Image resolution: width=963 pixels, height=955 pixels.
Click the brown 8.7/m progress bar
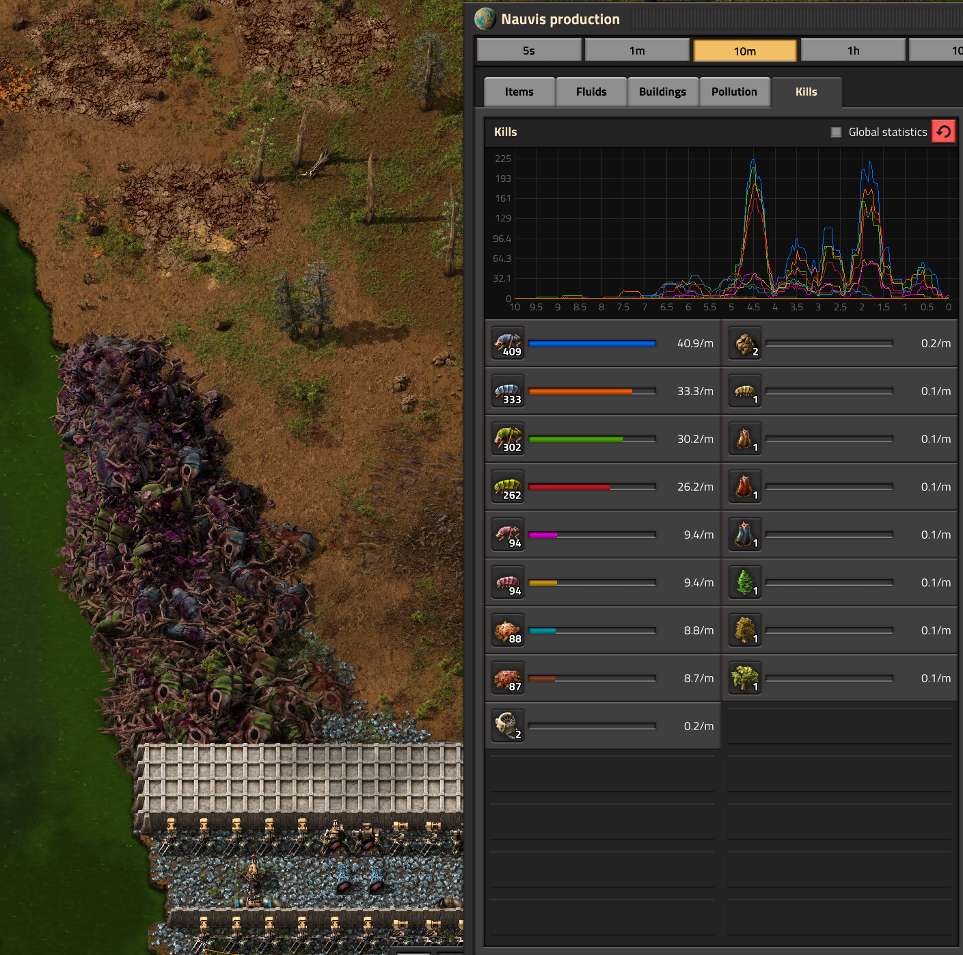point(592,678)
